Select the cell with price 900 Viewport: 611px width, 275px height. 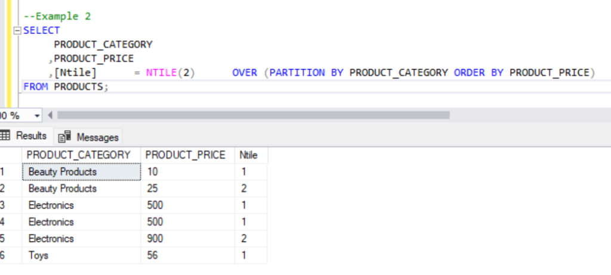tap(155, 239)
